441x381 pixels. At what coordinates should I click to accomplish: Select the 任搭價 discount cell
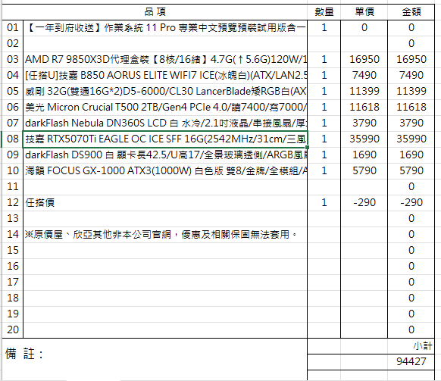[x=165, y=202]
